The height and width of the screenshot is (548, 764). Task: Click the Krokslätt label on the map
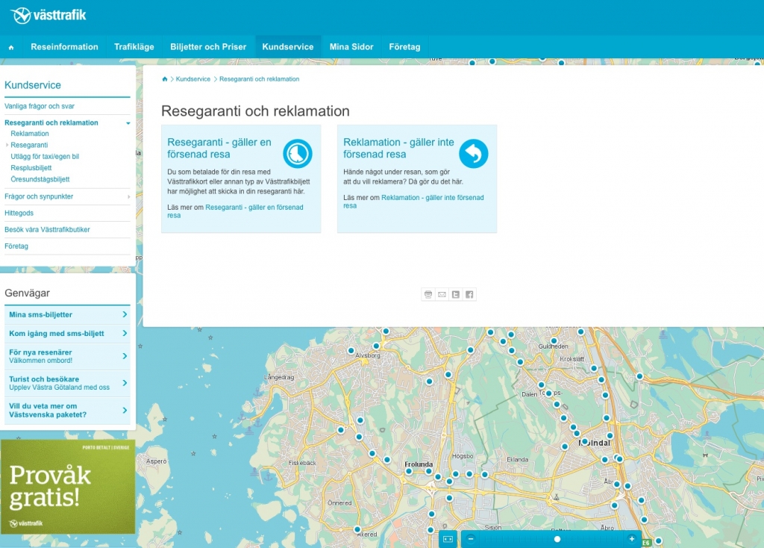572,359
